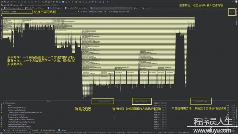Click the captures breadcrumb folder
Image resolution: width=238 pixels, height=134 pixels.
click(15, 5)
